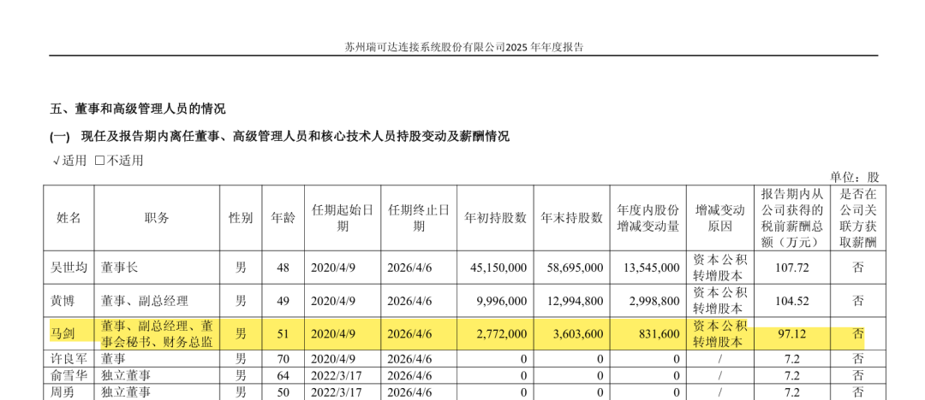Viewport: 925px width, 400px height.
Task: Select the heading 五、董事和高级管理人员的情况
Action: pyautogui.click(x=138, y=109)
